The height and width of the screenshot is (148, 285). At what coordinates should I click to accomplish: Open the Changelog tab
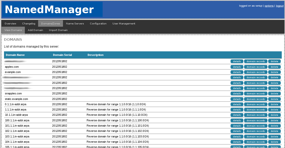[x=28, y=23]
